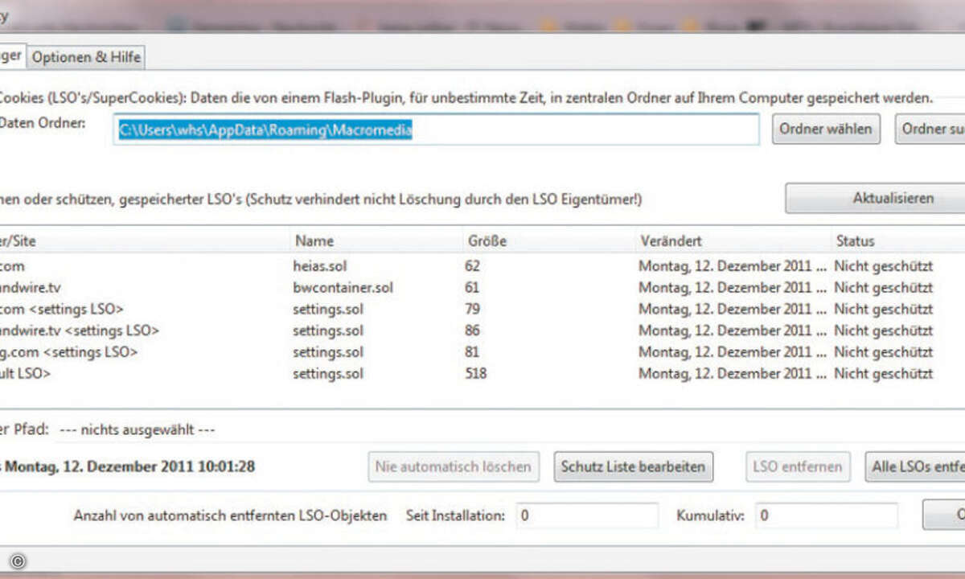Image resolution: width=965 pixels, height=579 pixels.
Task: Switch to the Optionen & Hilfe tab
Action: pyautogui.click(x=87, y=57)
